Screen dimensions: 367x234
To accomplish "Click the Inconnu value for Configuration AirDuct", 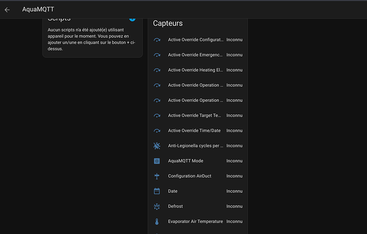I will pos(234,176).
